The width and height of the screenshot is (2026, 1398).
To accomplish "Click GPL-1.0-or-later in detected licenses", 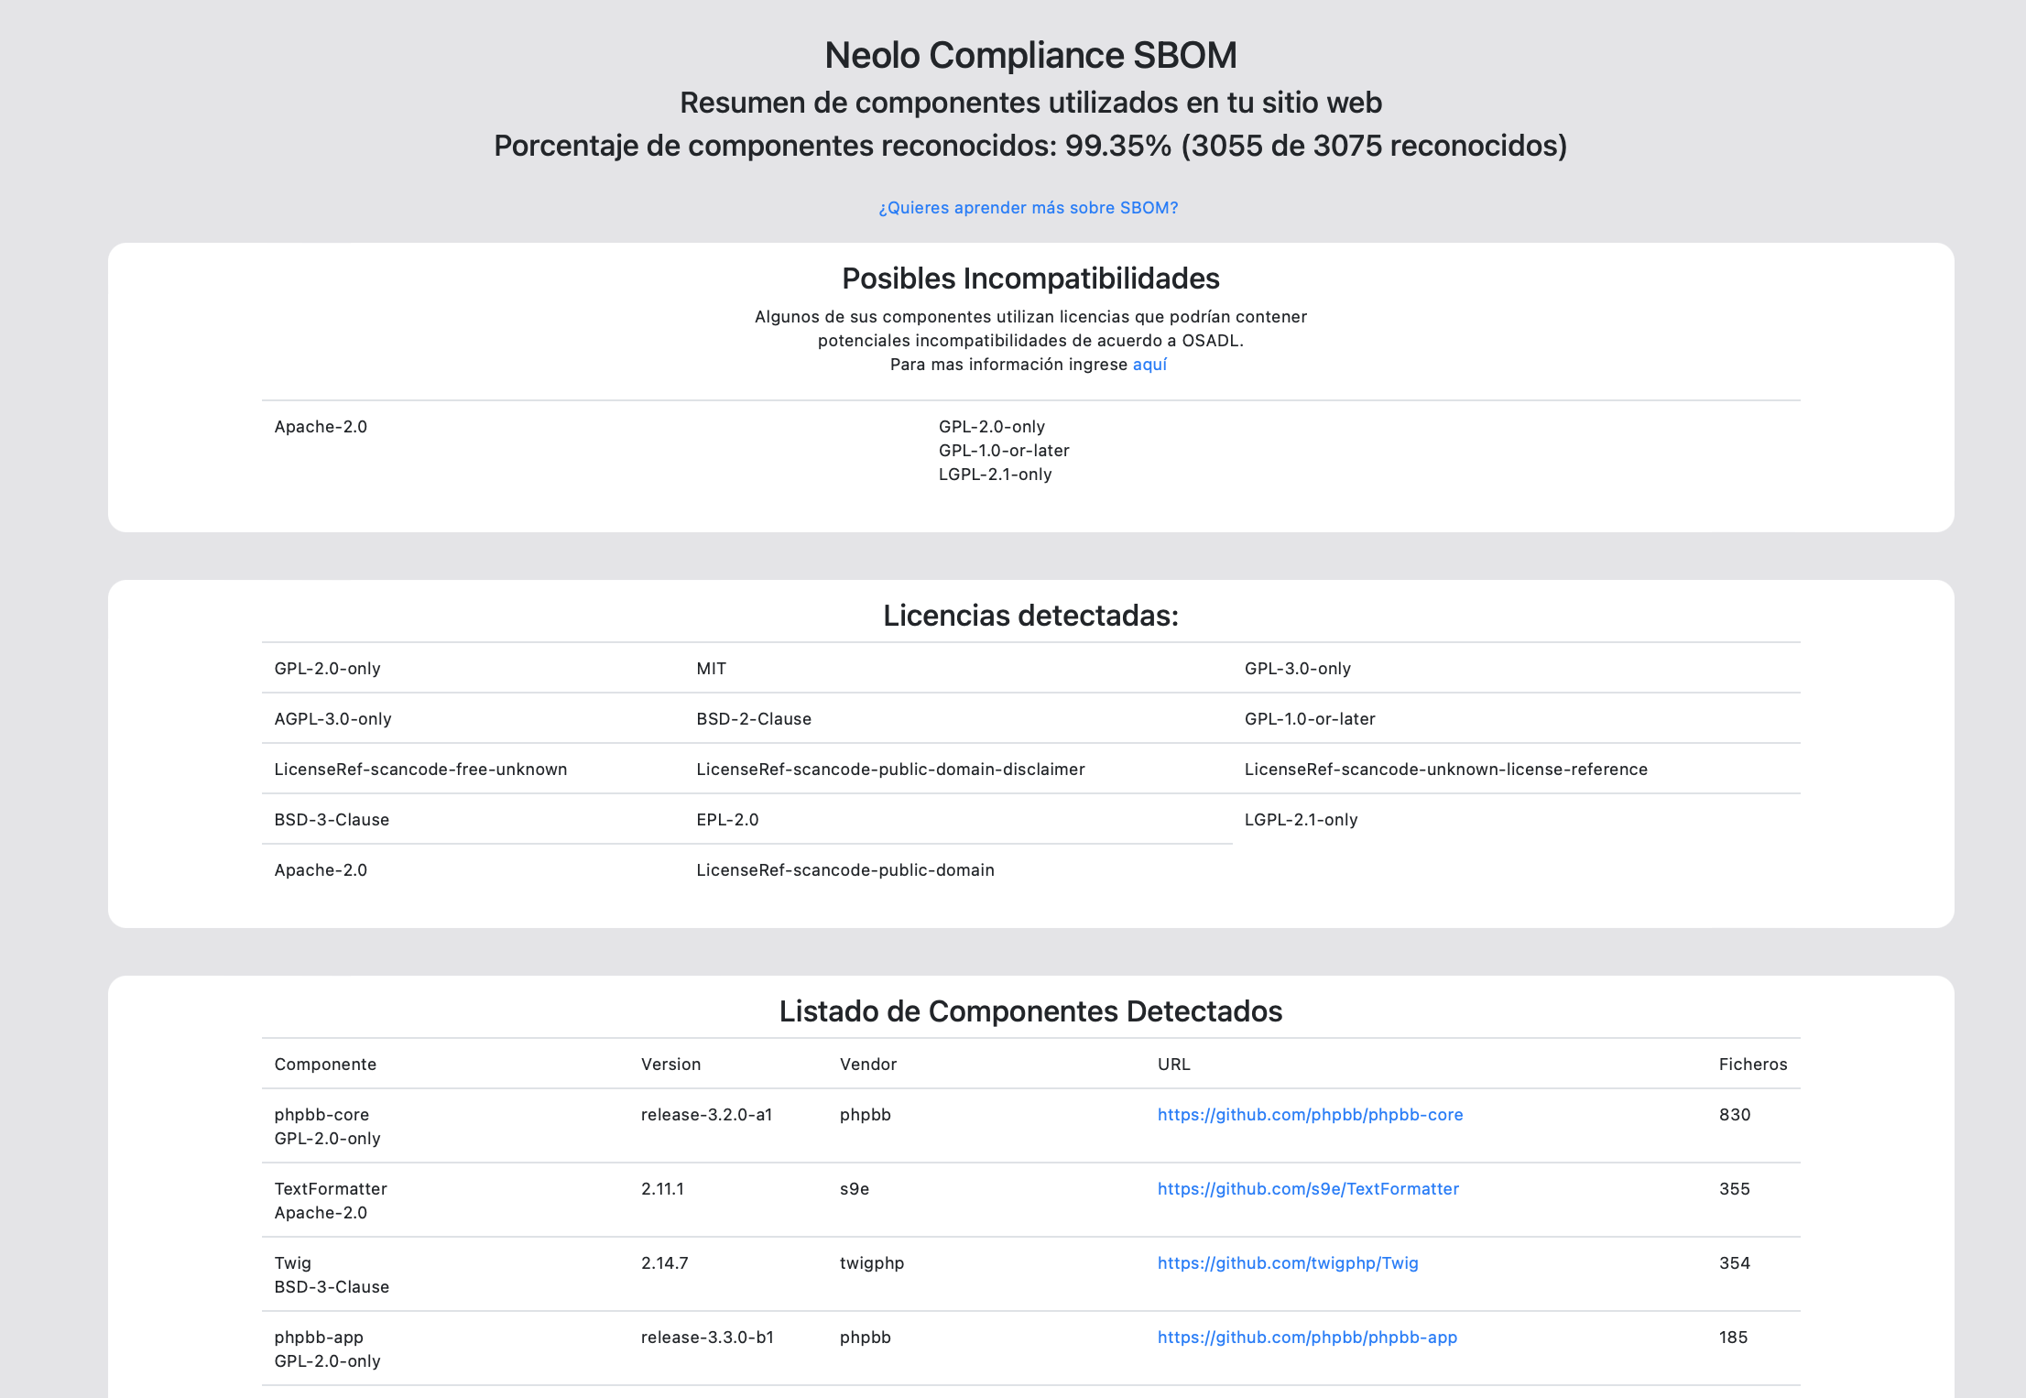I will [x=1310, y=719].
